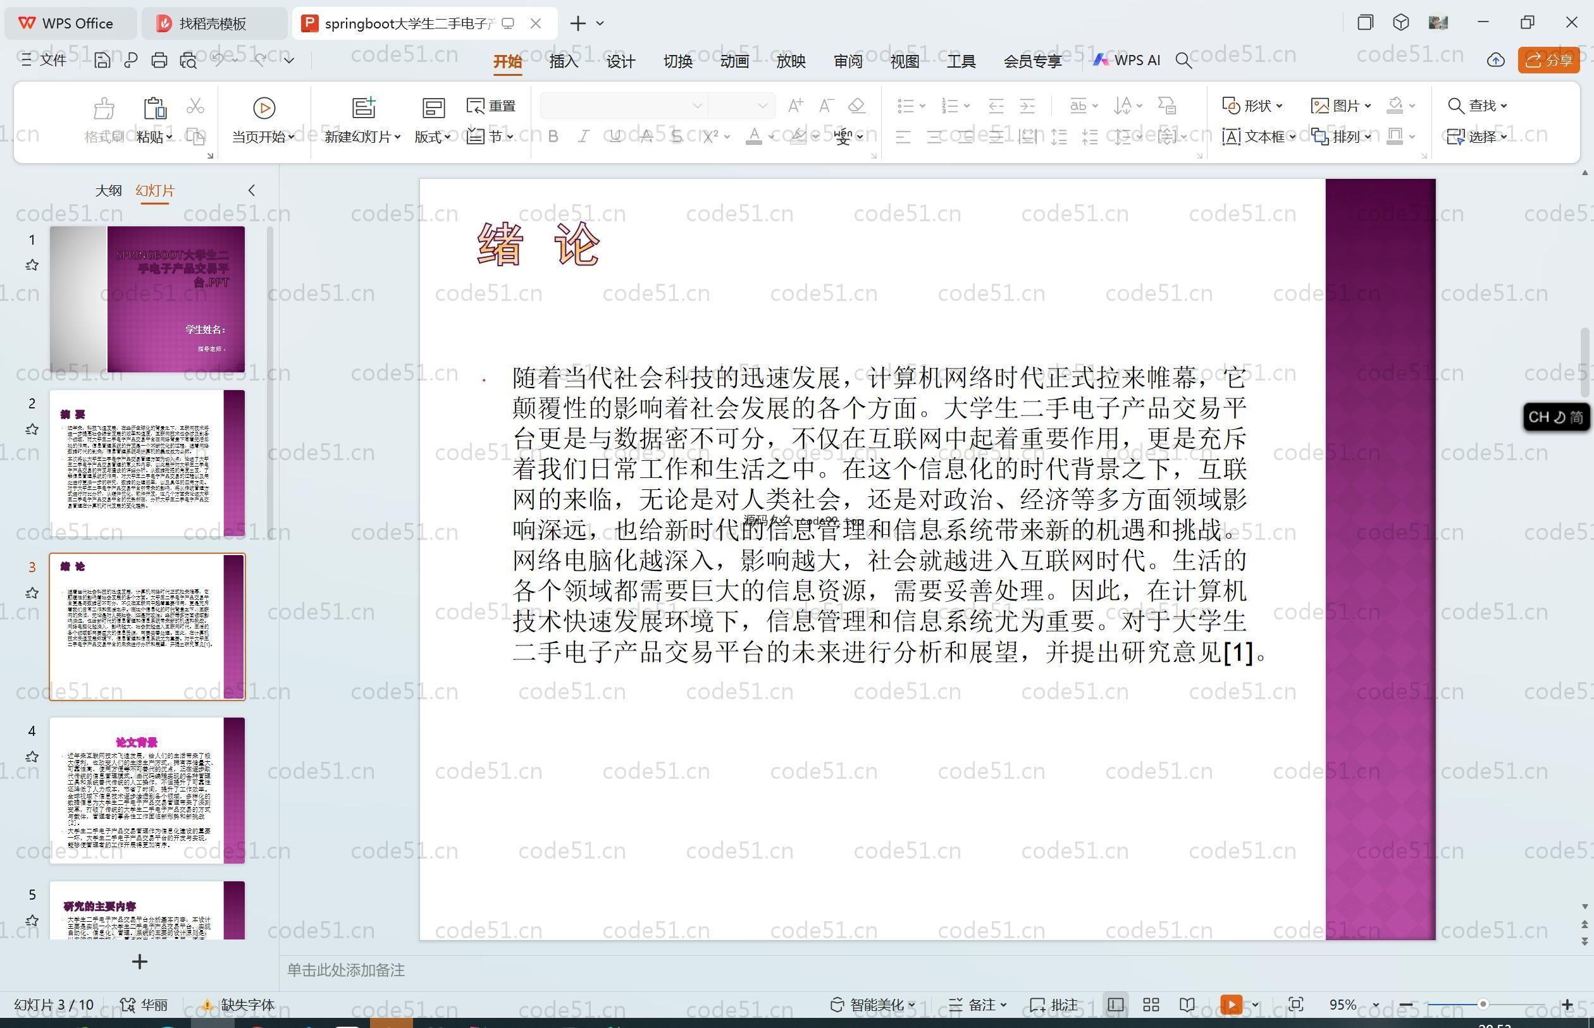Viewport: 1594px width, 1028px height.
Task: Click the Print icon in quick access bar
Action: (159, 61)
